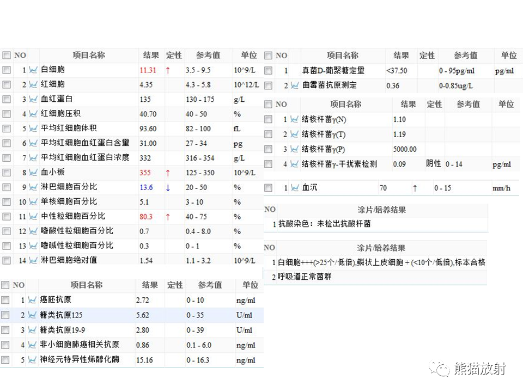Select the 15.16 result for 神经元特异性烯醇化酶

pyautogui.click(x=144, y=360)
